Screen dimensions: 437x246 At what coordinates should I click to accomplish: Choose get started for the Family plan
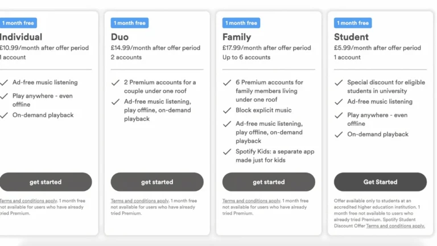(x=269, y=182)
